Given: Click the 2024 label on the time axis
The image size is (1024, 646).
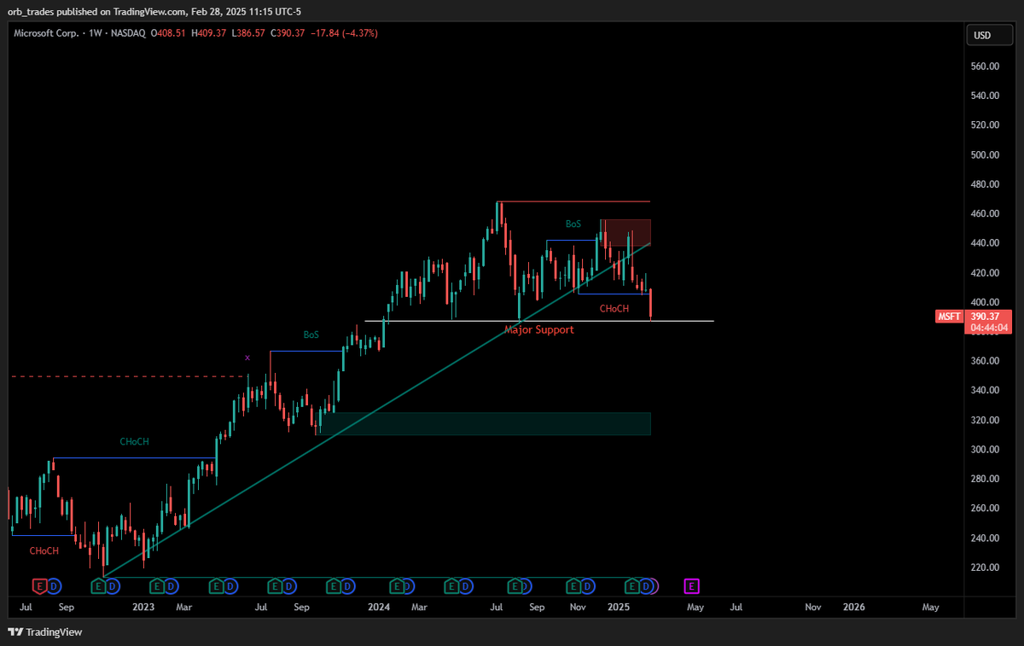Looking at the screenshot, I should tap(378, 607).
